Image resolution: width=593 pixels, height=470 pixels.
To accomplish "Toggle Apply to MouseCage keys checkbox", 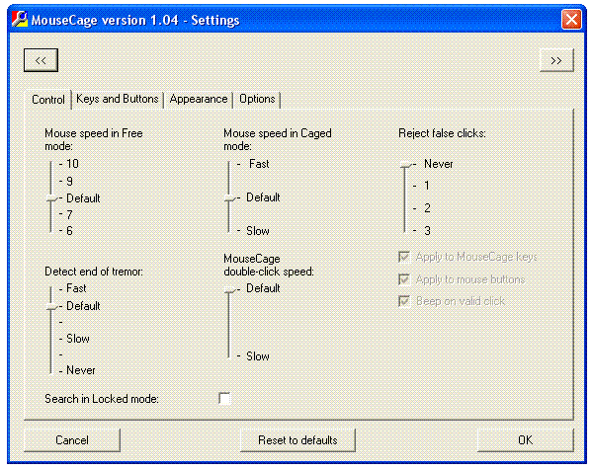I will point(404,257).
